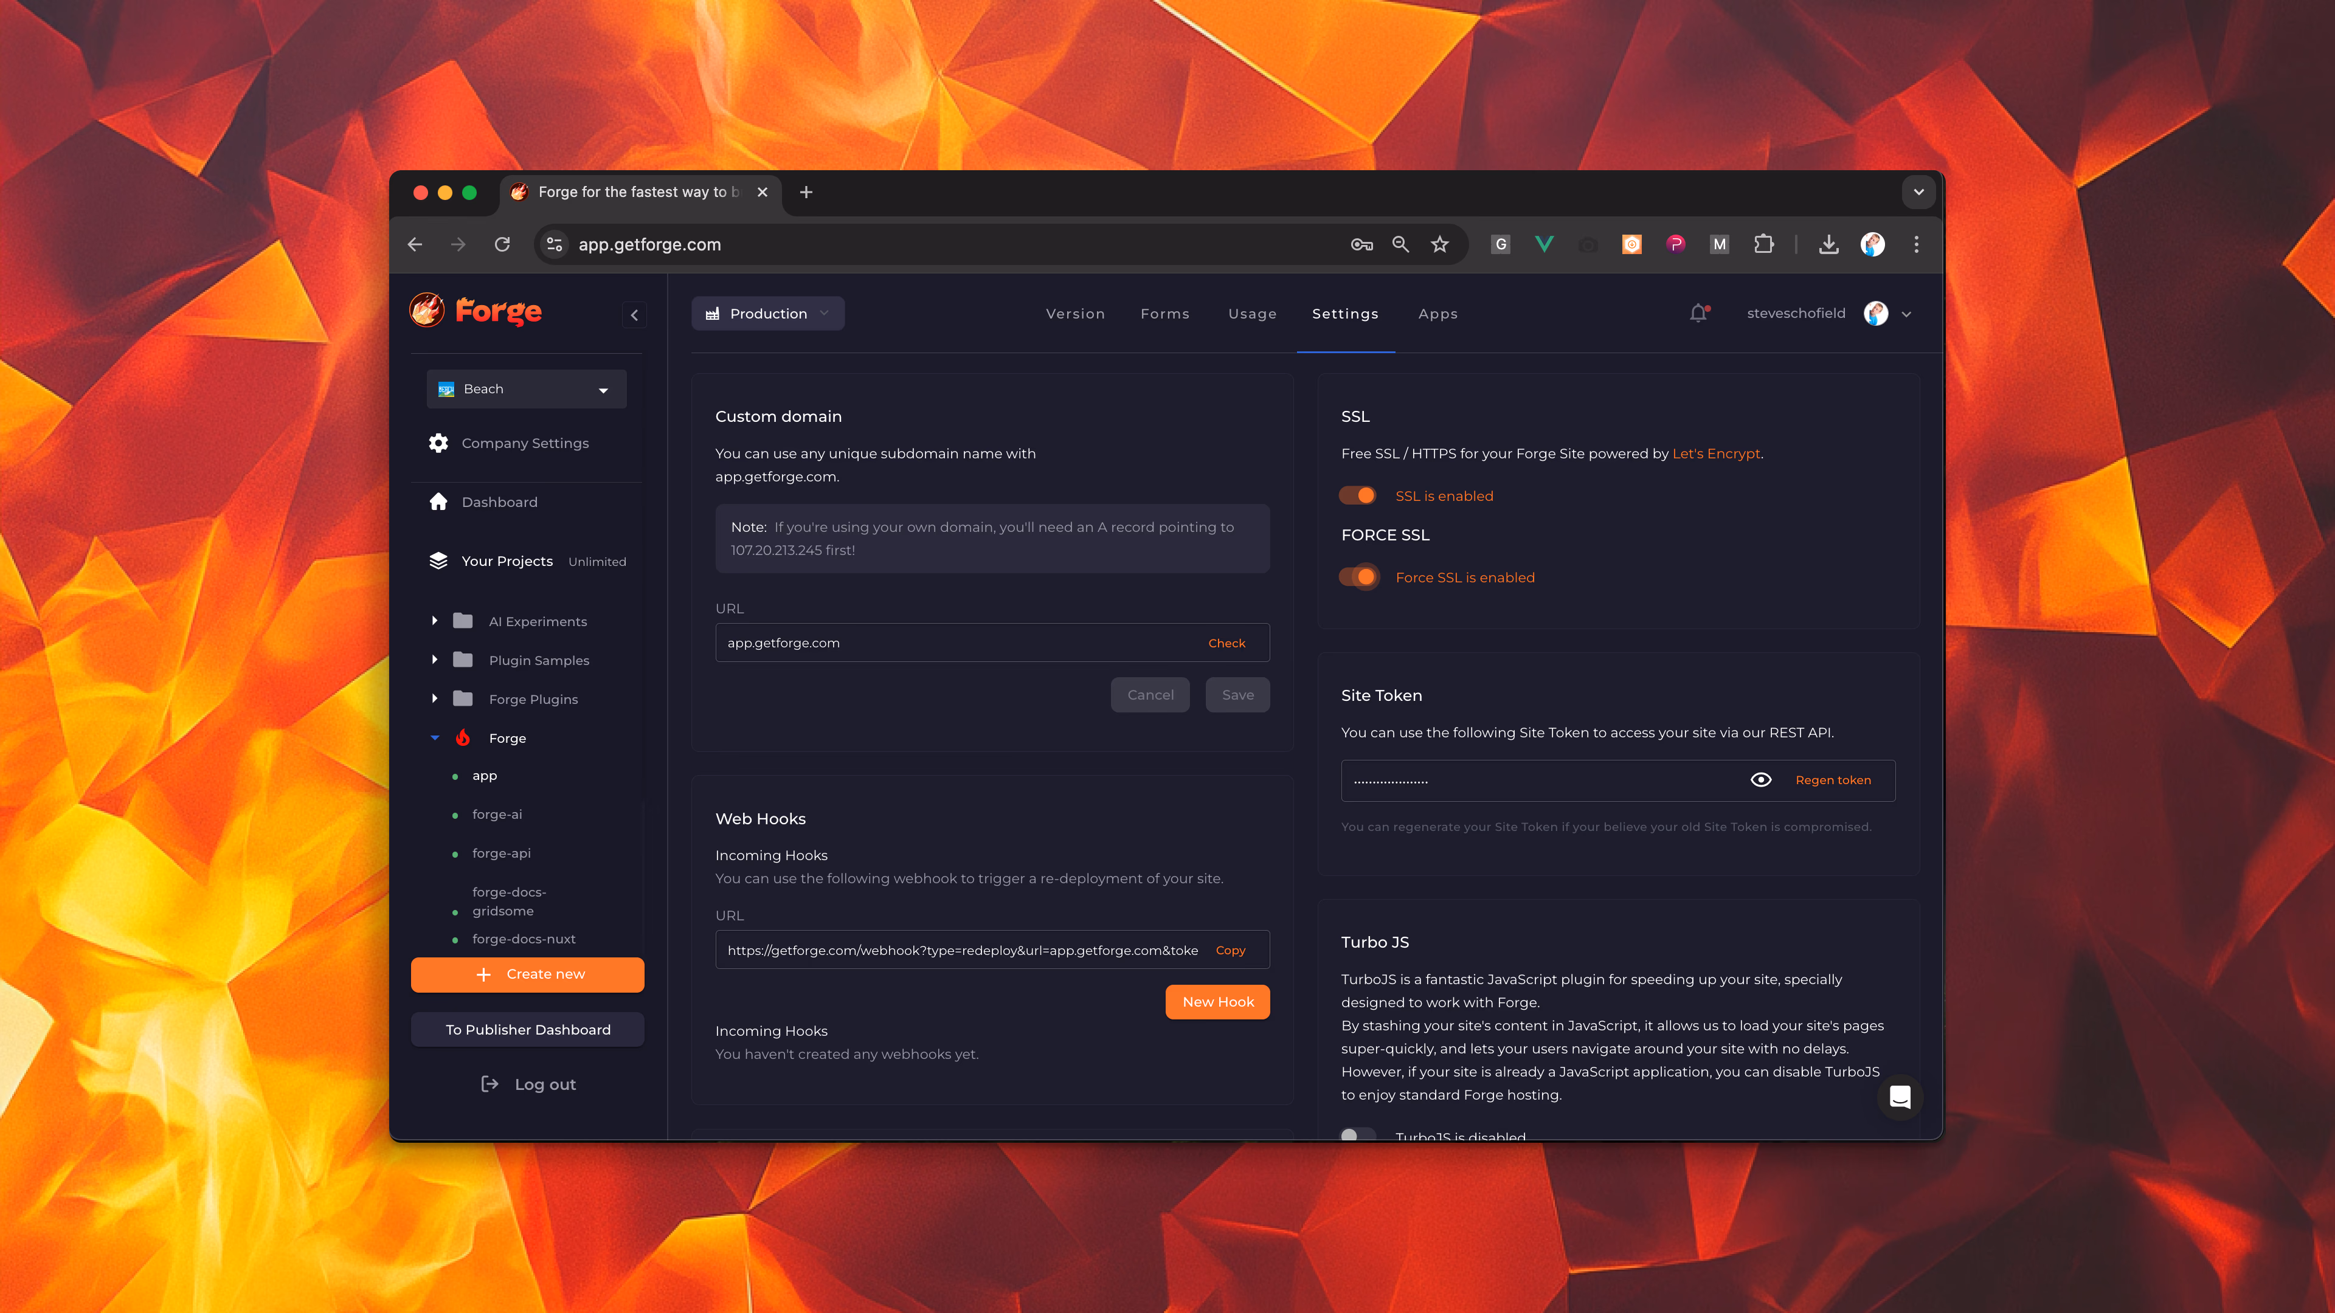2335x1313 pixels.
Task: Open the chat support bubble
Action: [1900, 1097]
